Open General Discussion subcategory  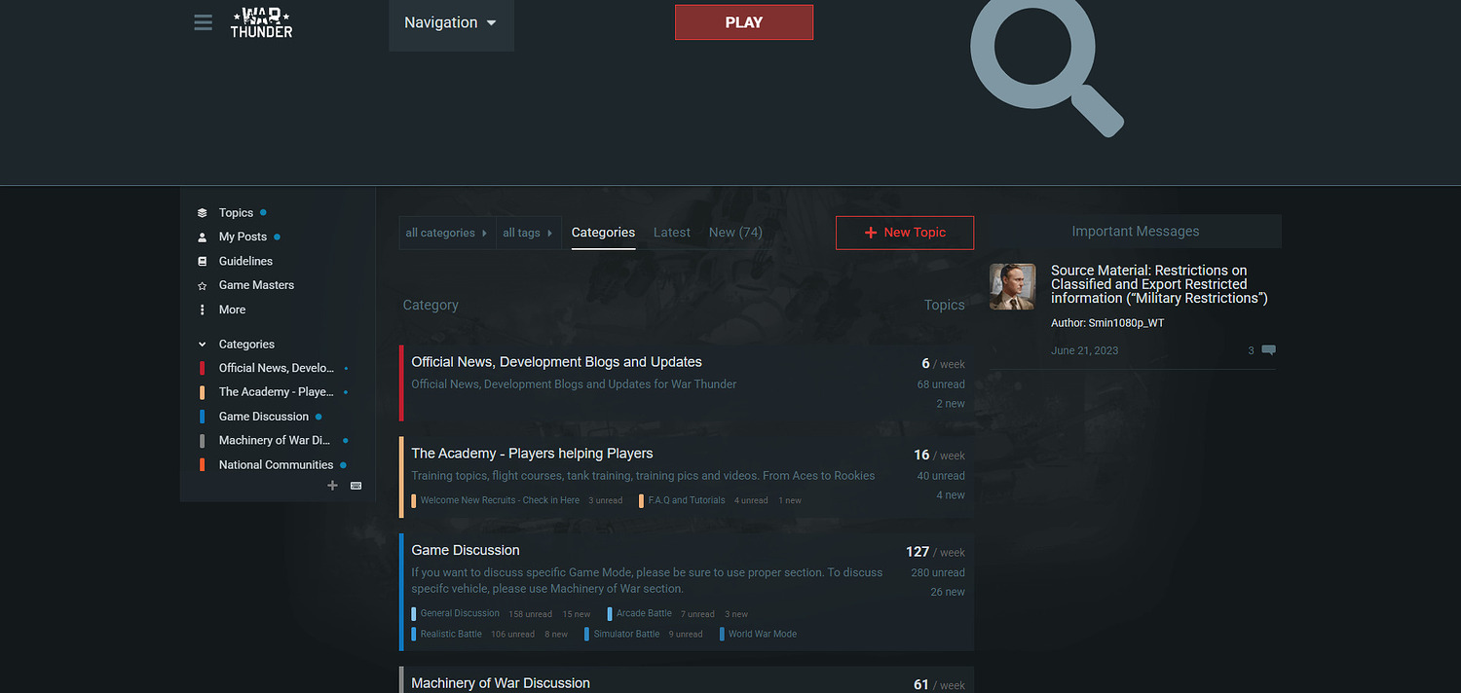(x=460, y=613)
